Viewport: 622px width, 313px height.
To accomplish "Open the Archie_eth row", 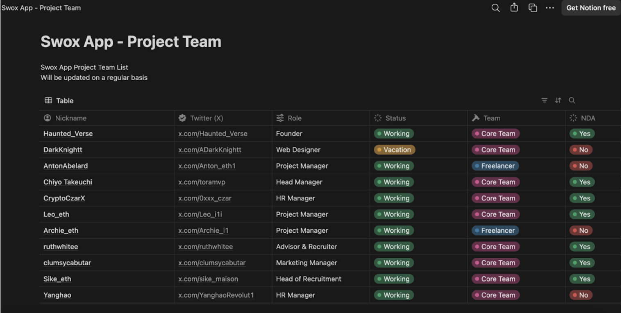I will coord(61,230).
